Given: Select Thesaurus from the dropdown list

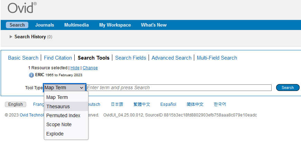Looking at the screenshot, I should coord(58,106).
